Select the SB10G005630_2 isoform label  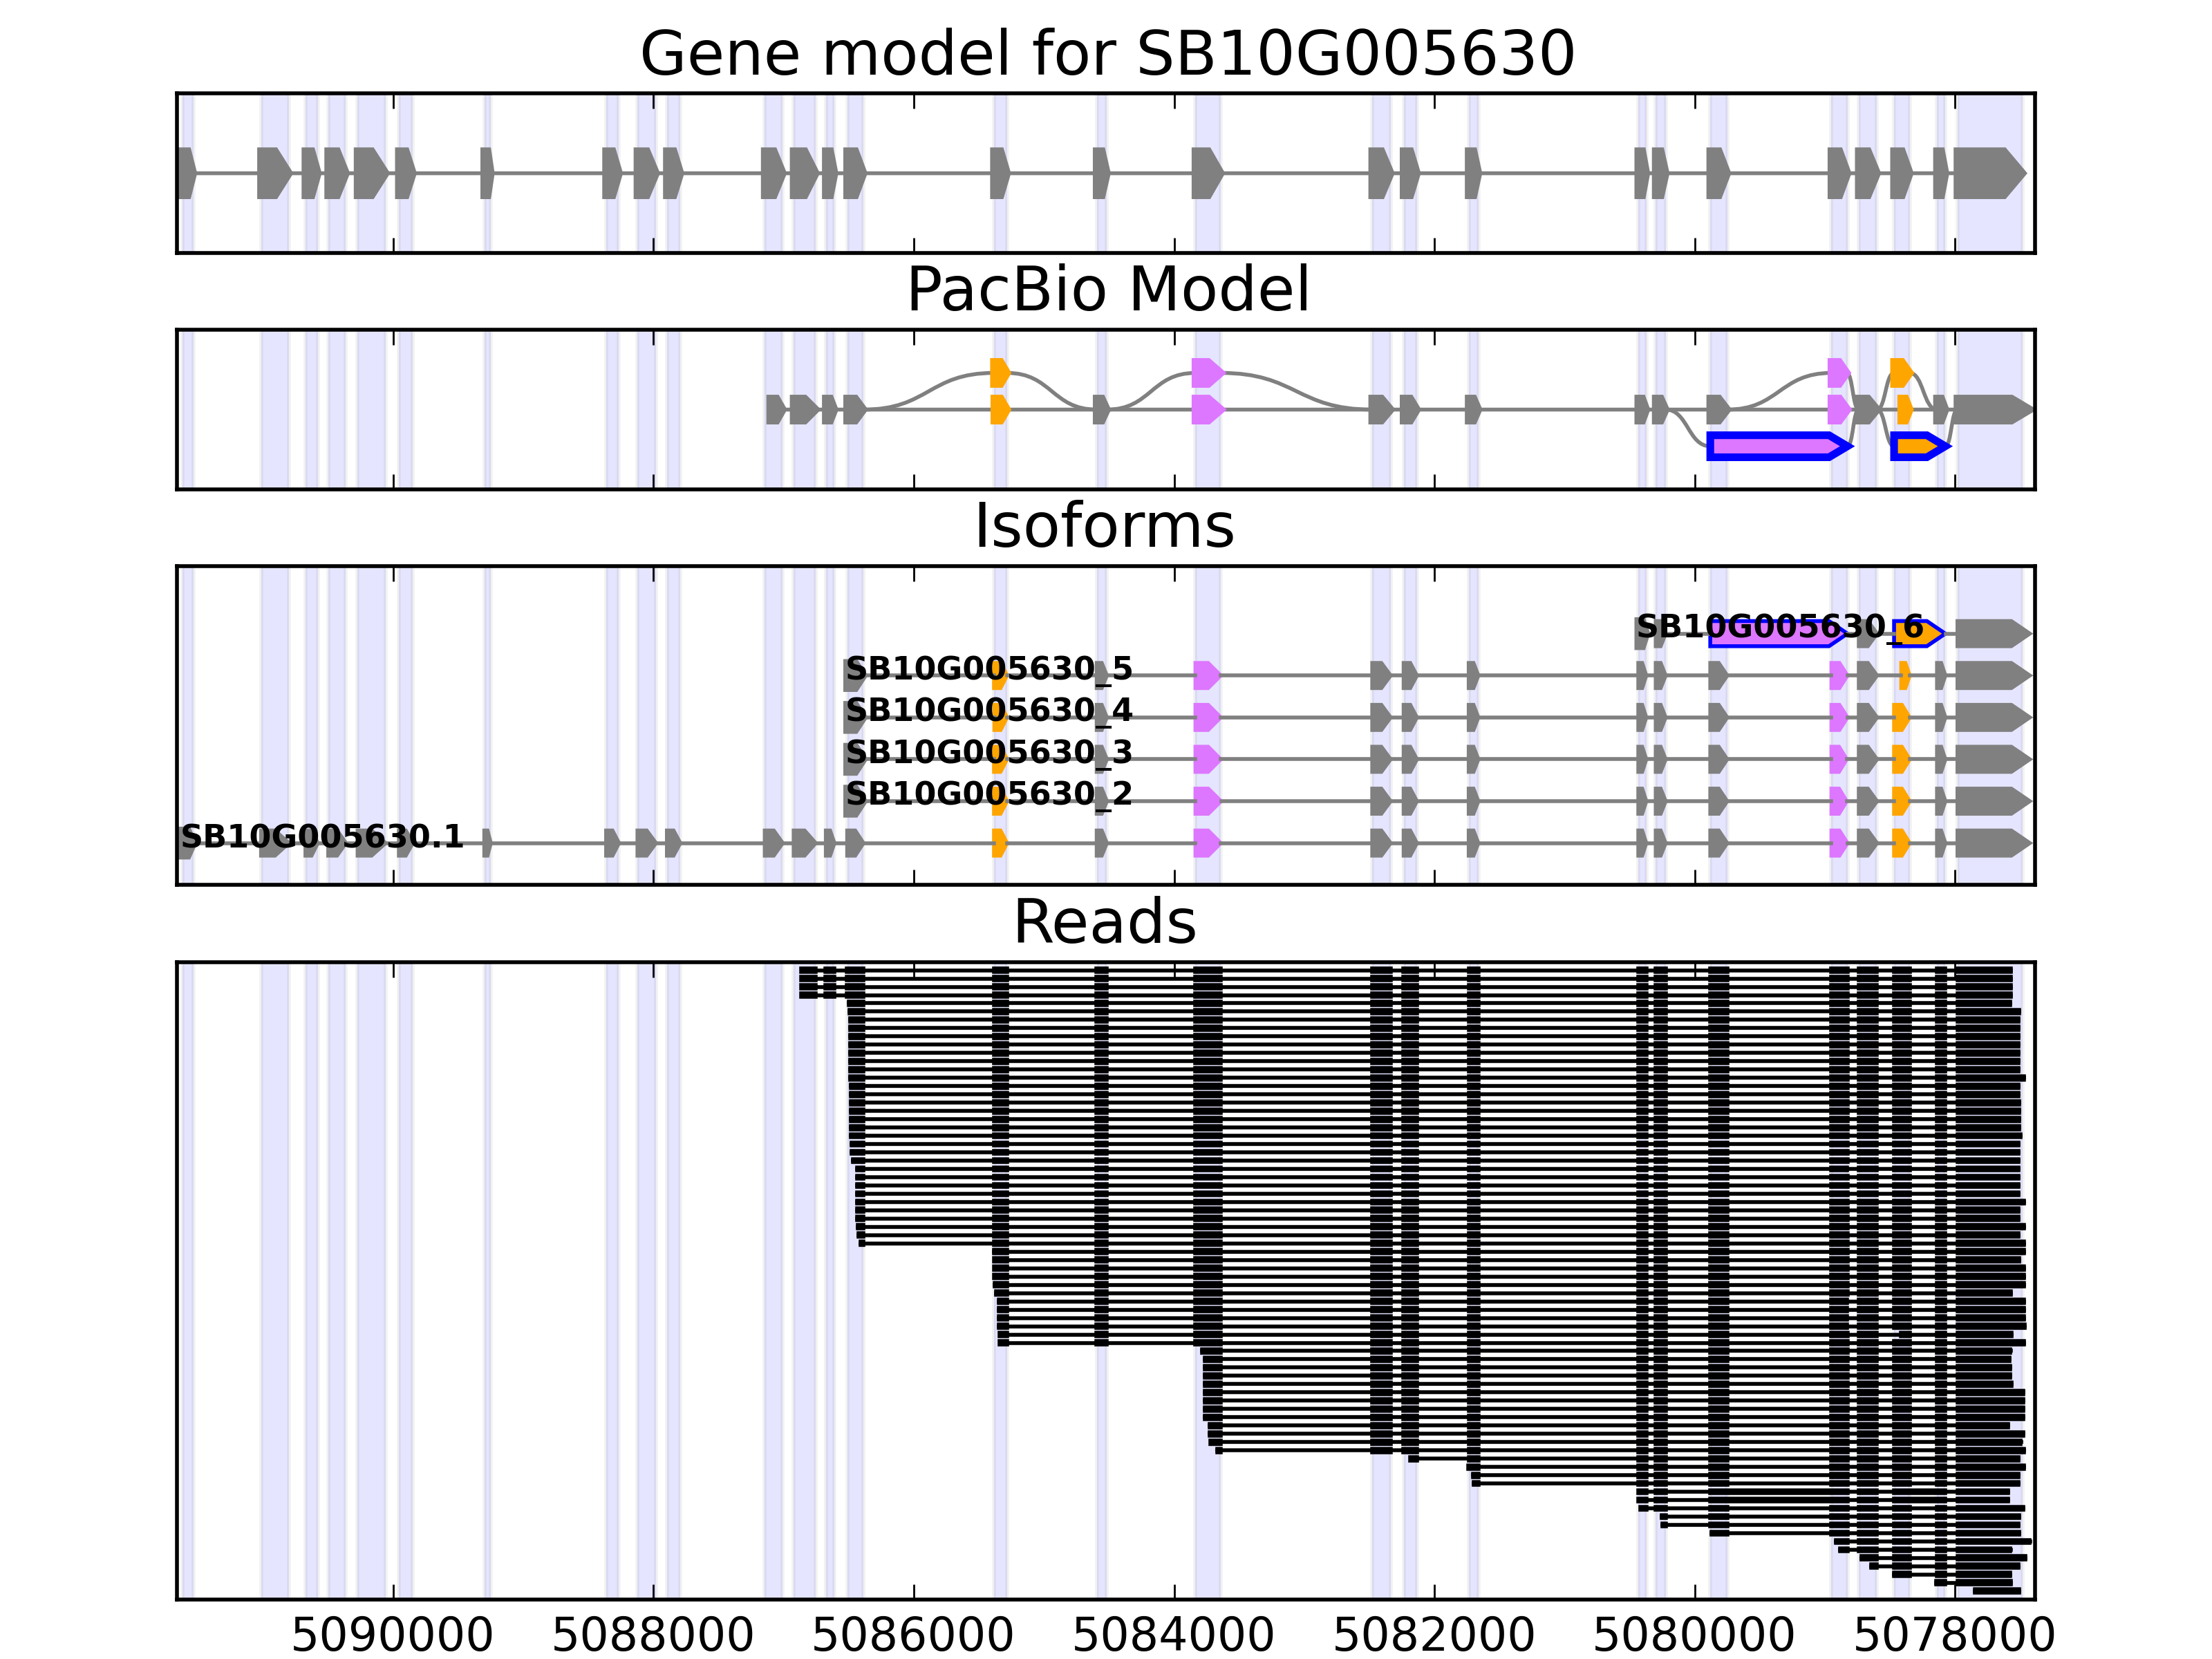(989, 794)
